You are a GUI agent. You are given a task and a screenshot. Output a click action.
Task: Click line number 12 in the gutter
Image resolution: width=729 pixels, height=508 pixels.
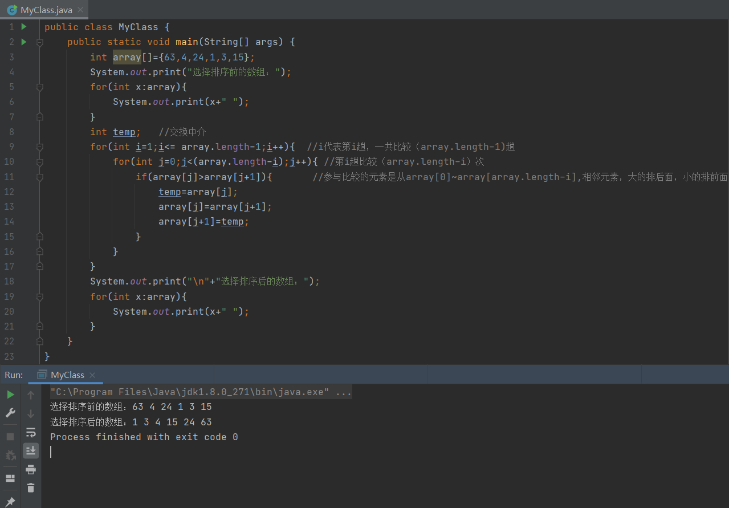[x=9, y=192]
